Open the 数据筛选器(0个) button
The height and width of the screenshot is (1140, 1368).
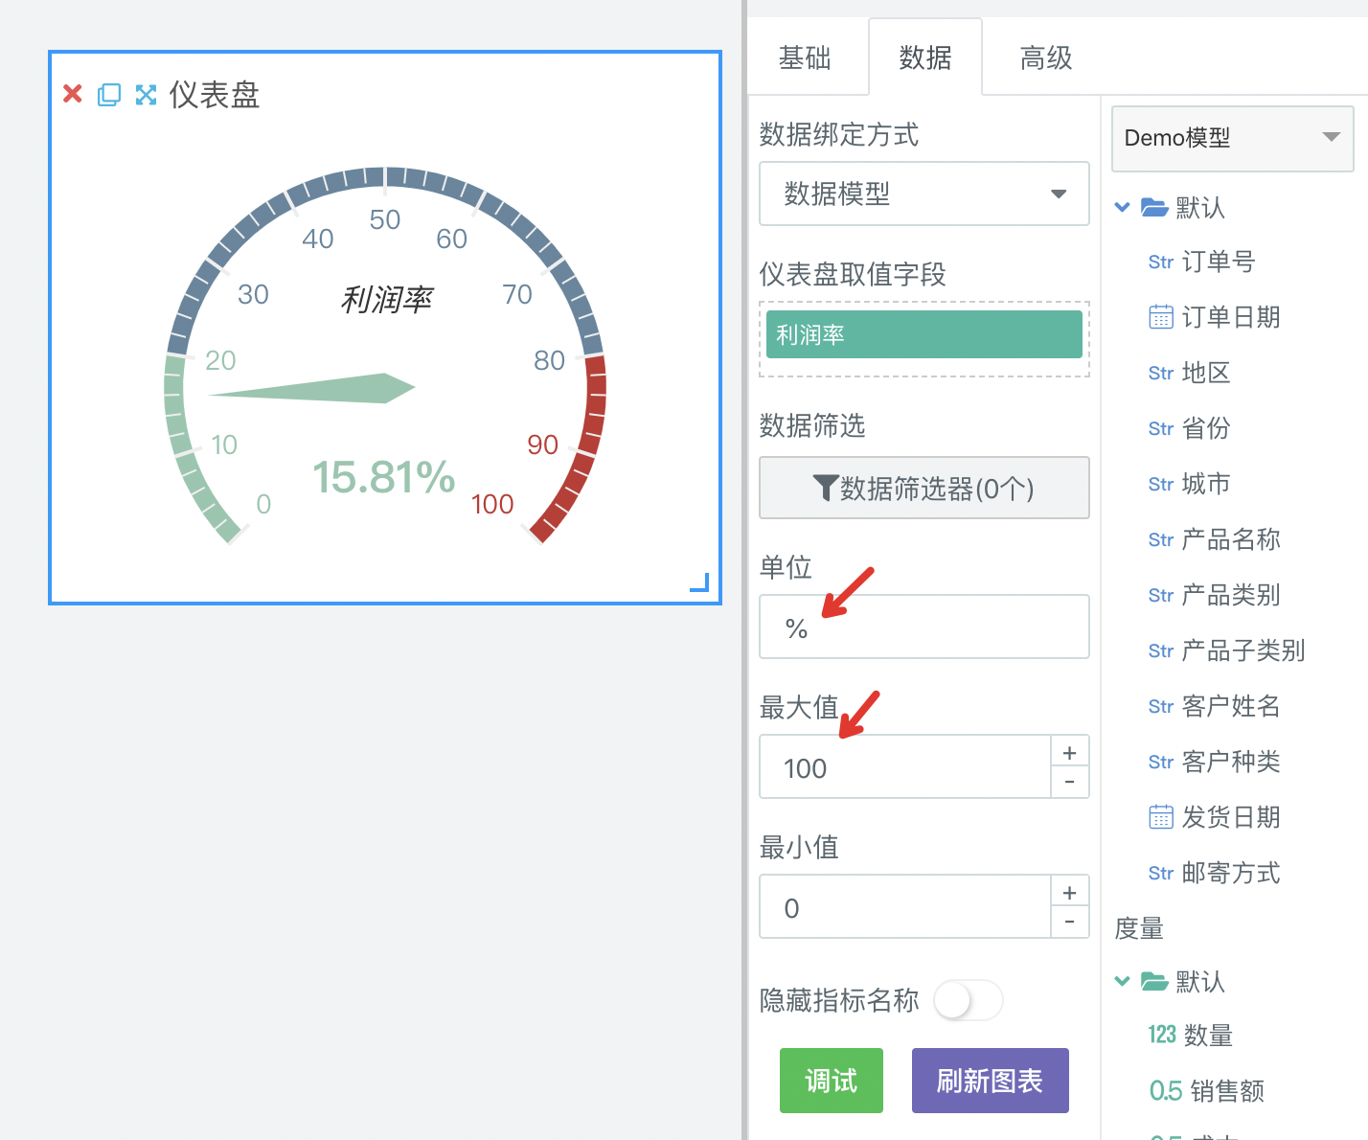924,488
